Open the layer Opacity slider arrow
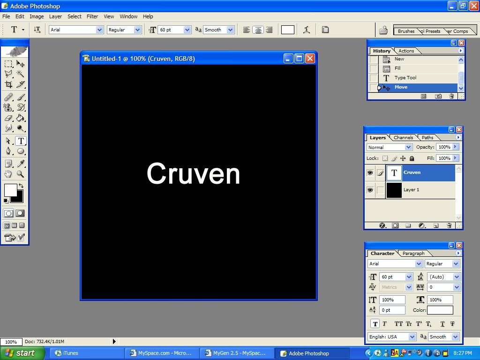 [x=456, y=147]
